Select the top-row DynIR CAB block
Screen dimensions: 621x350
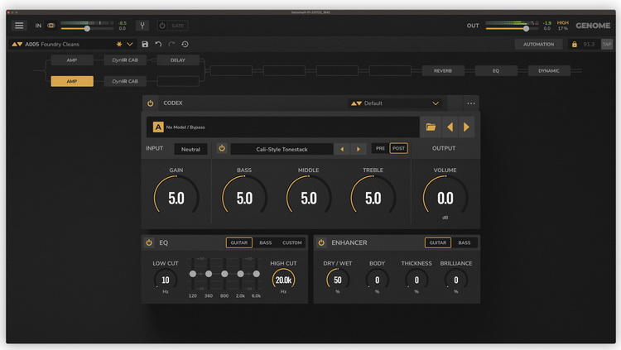click(125, 60)
